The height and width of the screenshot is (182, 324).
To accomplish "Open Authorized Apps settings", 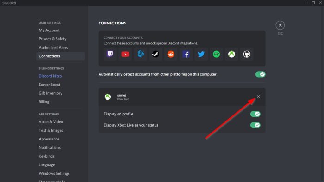I will pos(60,48).
